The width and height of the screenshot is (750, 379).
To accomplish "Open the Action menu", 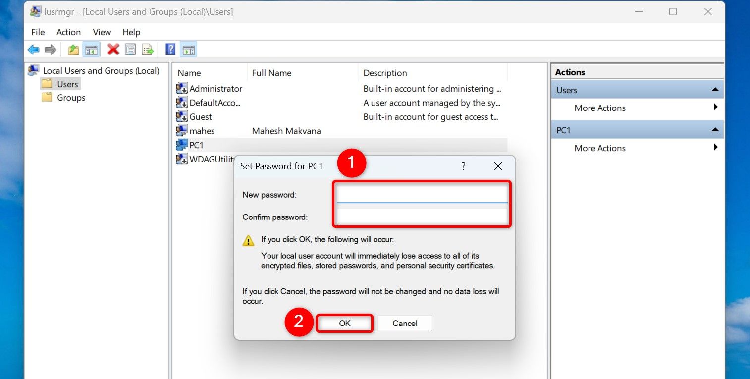I will 68,32.
